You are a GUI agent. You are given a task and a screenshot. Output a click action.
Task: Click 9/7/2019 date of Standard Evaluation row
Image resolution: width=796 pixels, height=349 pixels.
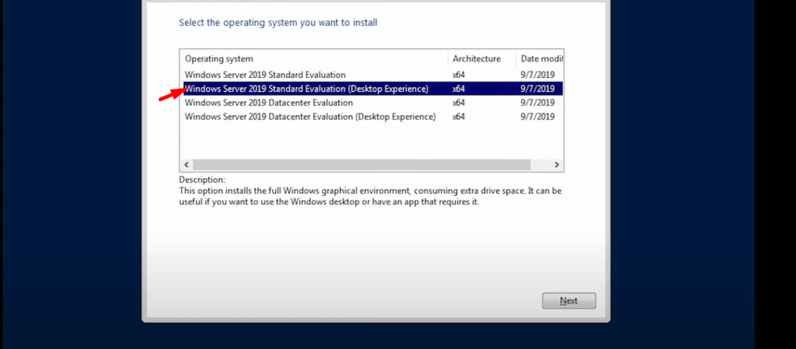click(x=538, y=75)
